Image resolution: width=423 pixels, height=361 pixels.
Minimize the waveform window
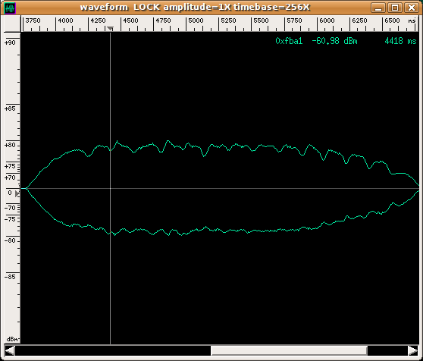pyautogui.click(x=378, y=8)
